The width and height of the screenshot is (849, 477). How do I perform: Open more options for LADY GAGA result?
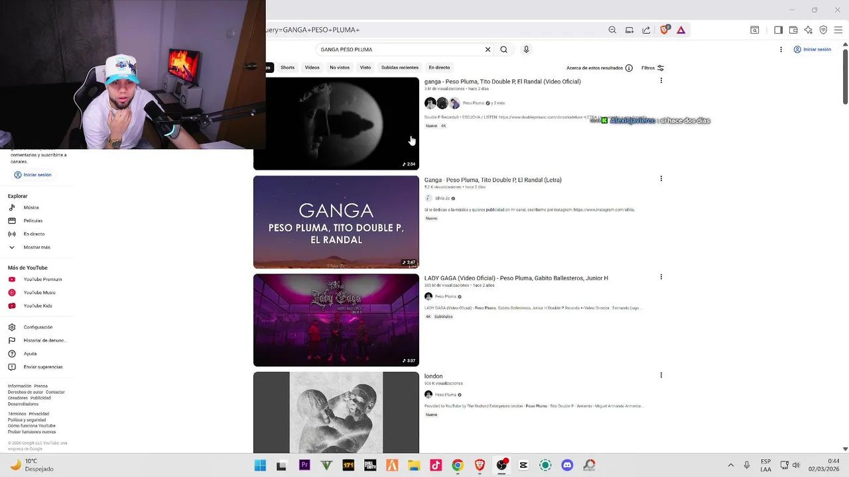pyautogui.click(x=661, y=277)
